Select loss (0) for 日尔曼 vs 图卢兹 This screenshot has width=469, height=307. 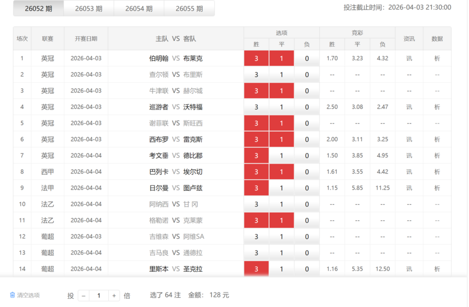click(x=307, y=188)
